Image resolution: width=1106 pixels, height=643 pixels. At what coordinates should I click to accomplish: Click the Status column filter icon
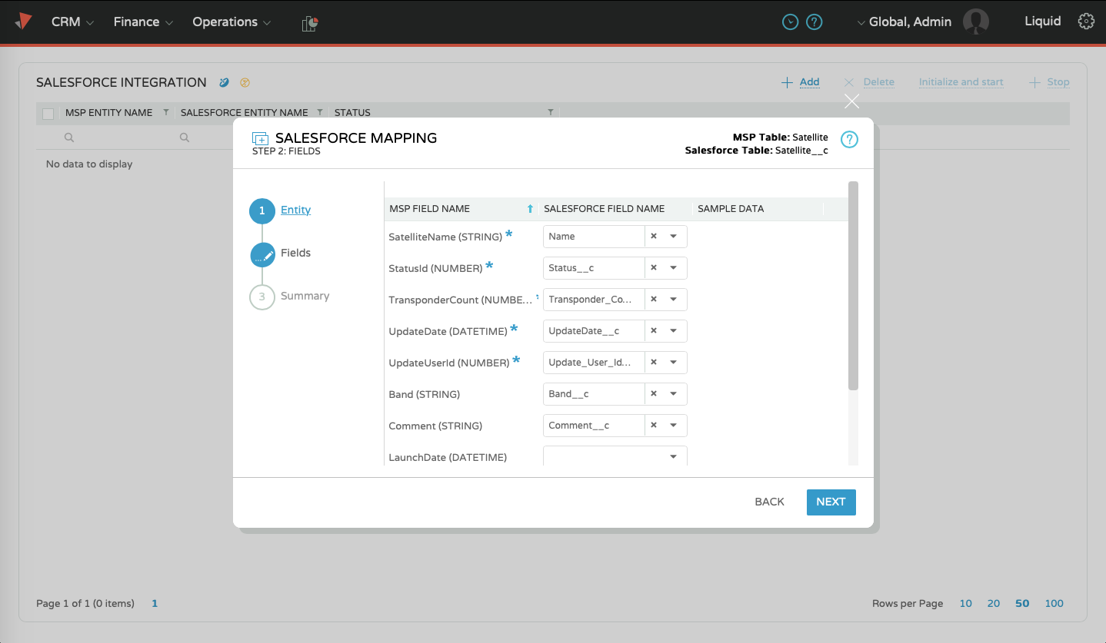[x=551, y=112]
